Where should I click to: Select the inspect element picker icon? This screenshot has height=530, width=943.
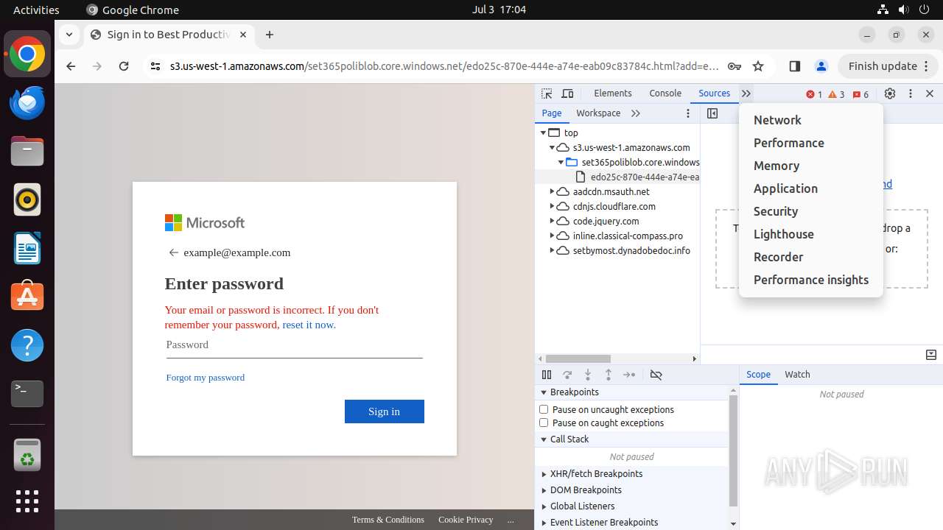pyautogui.click(x=547, y=93)
